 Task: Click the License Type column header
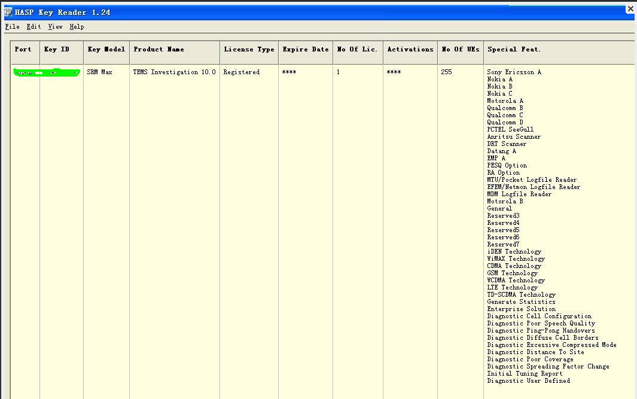249,53
